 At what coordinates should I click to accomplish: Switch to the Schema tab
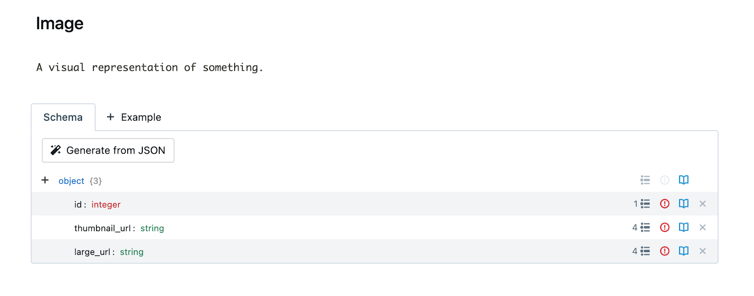[x=63, y=117]
